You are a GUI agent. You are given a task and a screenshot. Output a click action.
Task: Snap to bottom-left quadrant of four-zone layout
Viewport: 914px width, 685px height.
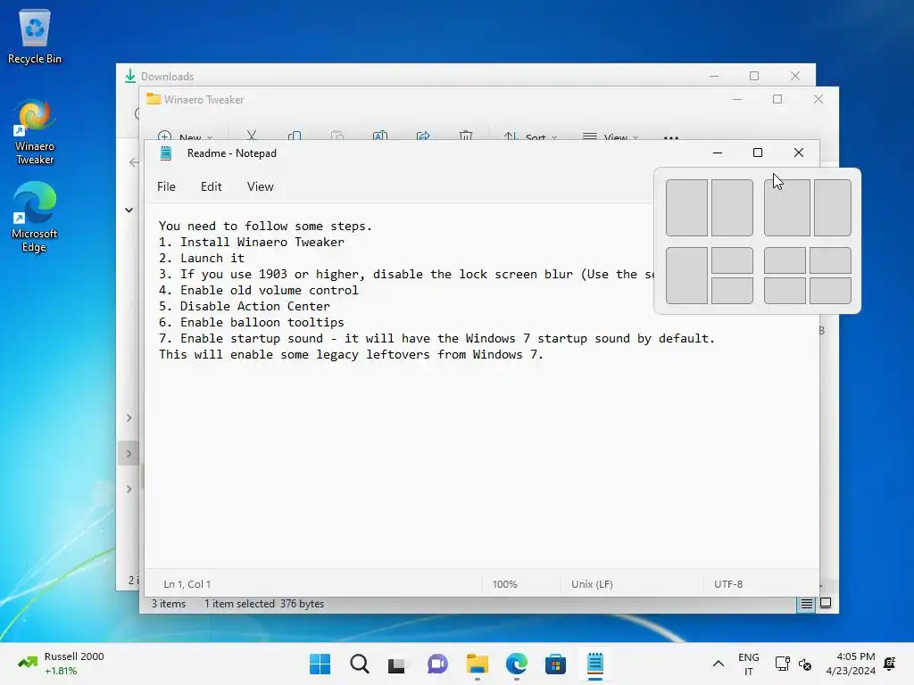[x=785, y=291]
